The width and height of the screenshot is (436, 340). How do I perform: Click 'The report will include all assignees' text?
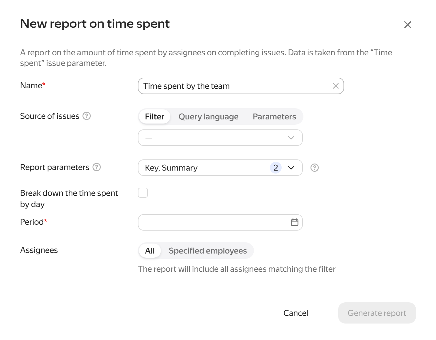[237, 269]
